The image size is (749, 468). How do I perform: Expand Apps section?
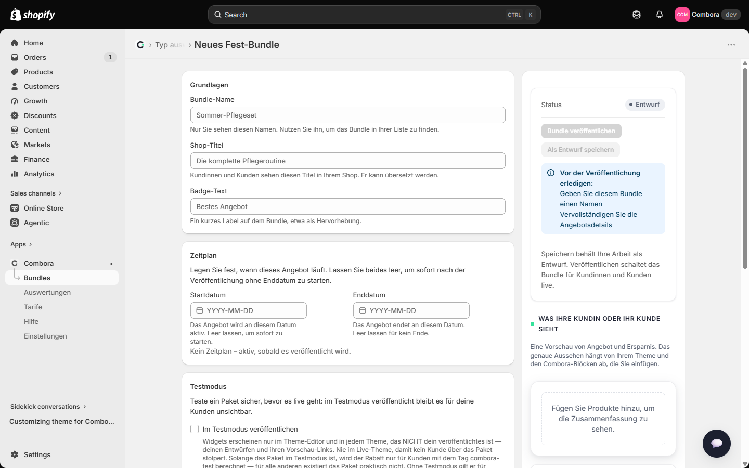21,244
